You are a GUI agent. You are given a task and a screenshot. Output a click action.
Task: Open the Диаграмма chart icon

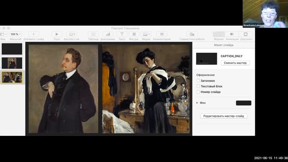108,34
